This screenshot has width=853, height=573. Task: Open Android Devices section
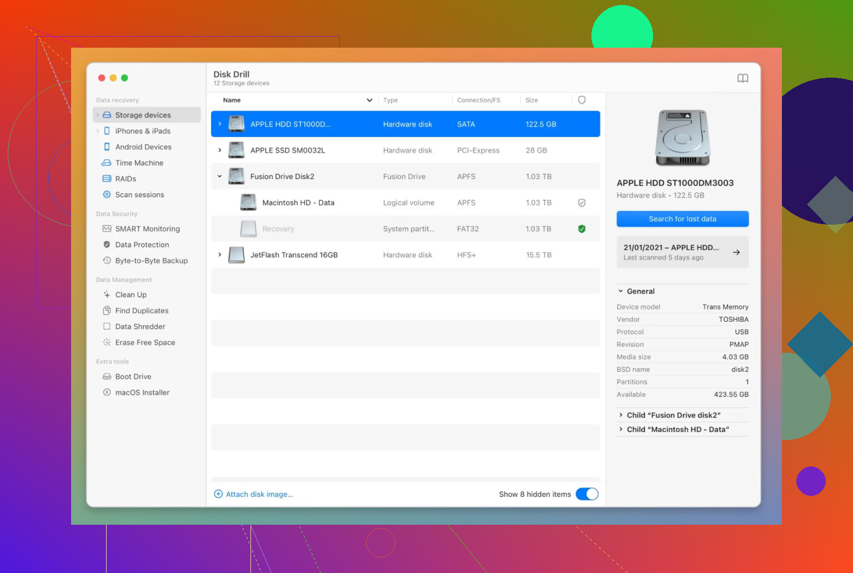[x=143, y=147]
